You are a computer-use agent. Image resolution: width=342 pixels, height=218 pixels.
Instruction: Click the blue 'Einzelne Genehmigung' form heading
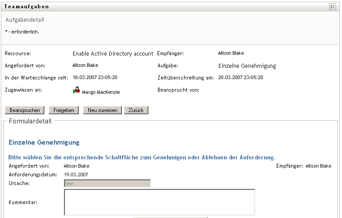44,142
